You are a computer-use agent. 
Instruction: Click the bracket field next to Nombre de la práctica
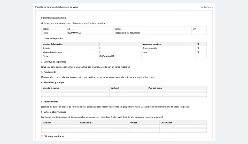(120, 44)
